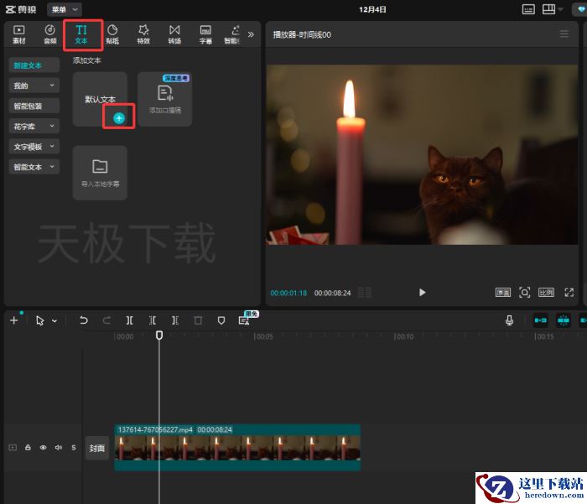Start voice recording with microphone
The width and height of the screenshot is (587, 504).
coord(509,320)
